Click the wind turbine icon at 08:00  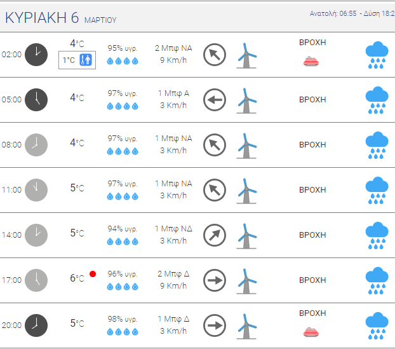pos(246,146)
